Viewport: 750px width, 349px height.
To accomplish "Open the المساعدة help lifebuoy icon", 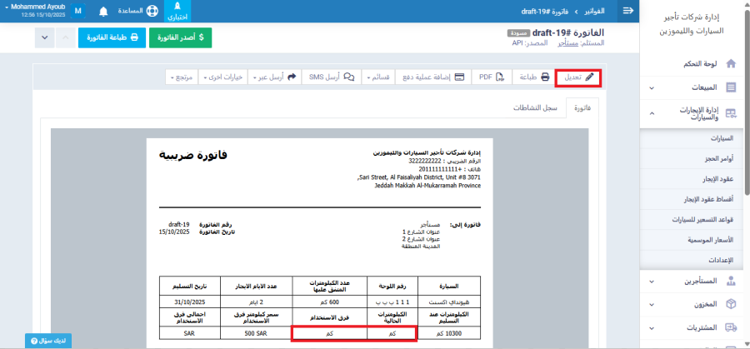I will point(151,12).
